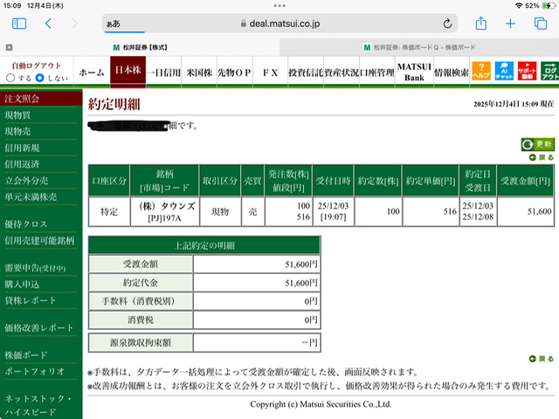This screenshot has height=419, width=559.
Task: Close the 松井証券【株式】 tab
Action: [x=10, y=47]
